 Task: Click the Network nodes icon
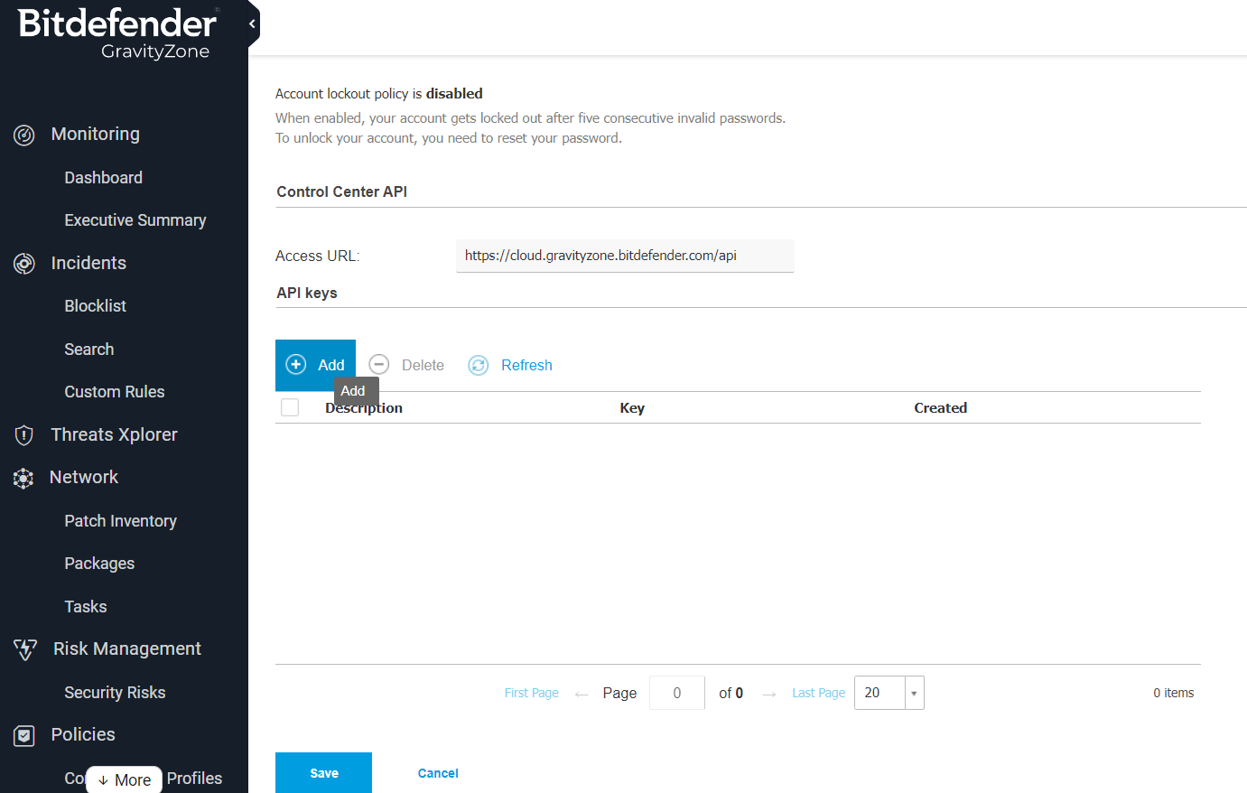click(23, 479)
